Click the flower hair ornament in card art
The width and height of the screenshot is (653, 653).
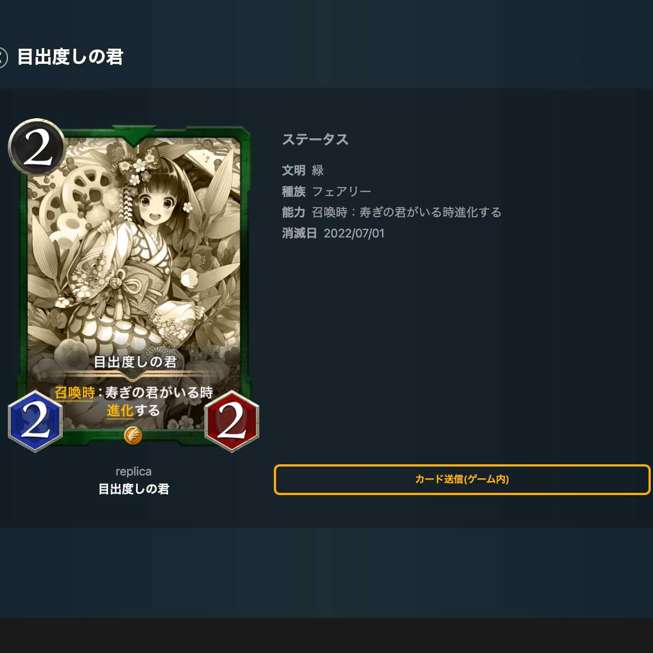point(137,169)
